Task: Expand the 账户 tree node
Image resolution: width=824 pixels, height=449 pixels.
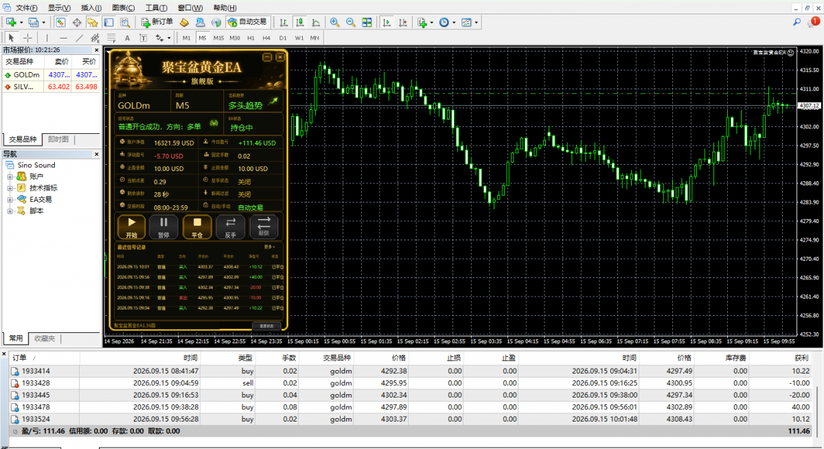Action: click(10, 176)
